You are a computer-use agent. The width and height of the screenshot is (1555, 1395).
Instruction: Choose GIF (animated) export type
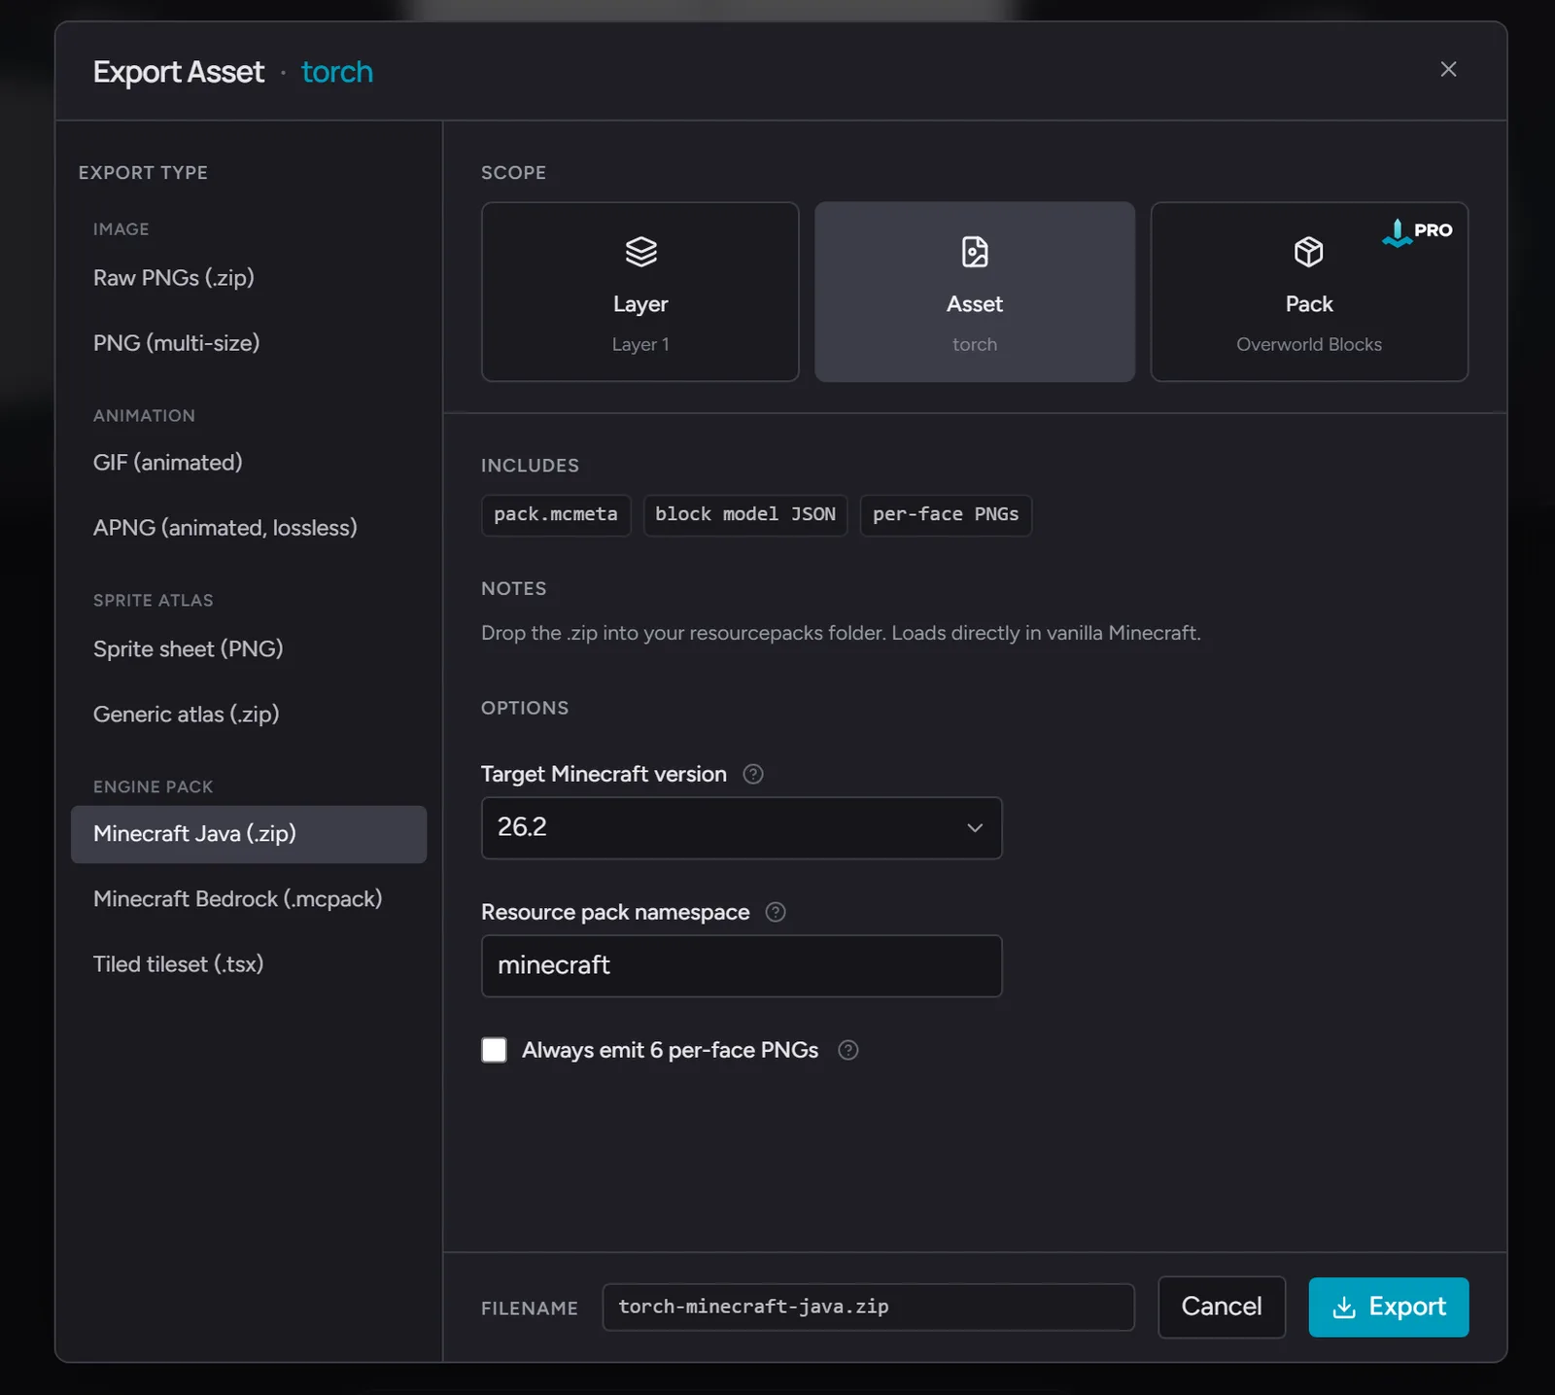coord(249,463)
